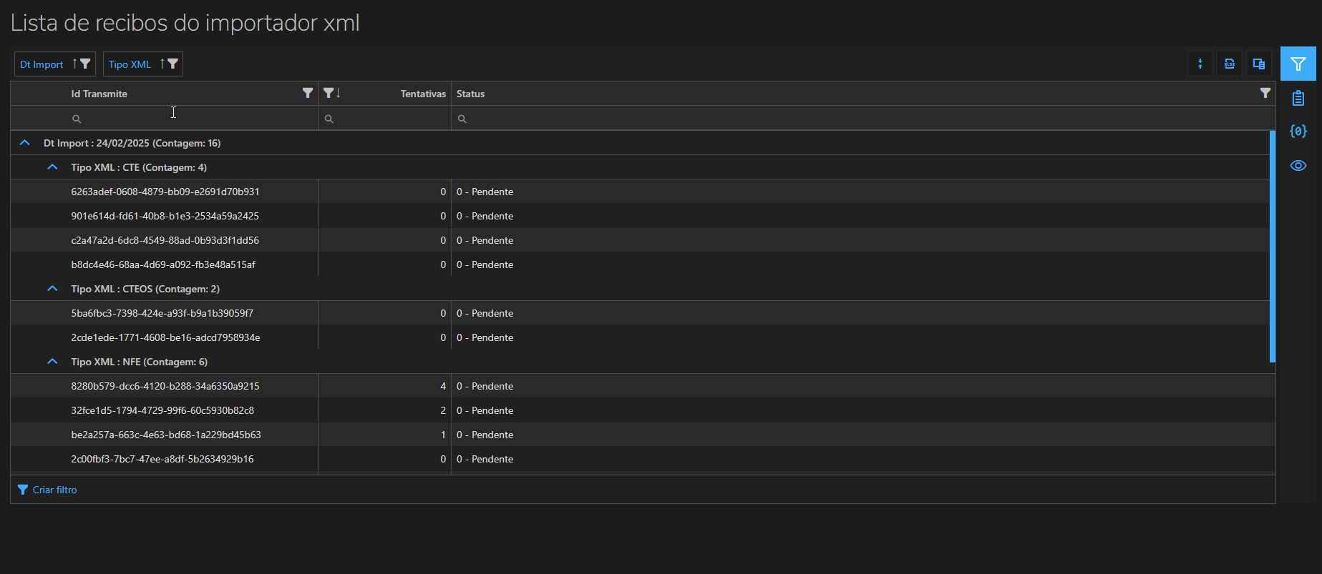Toggle the highlighted filter panel button

pos(1298,64)
